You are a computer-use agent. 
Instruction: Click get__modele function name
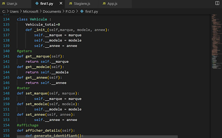[37, 67]
